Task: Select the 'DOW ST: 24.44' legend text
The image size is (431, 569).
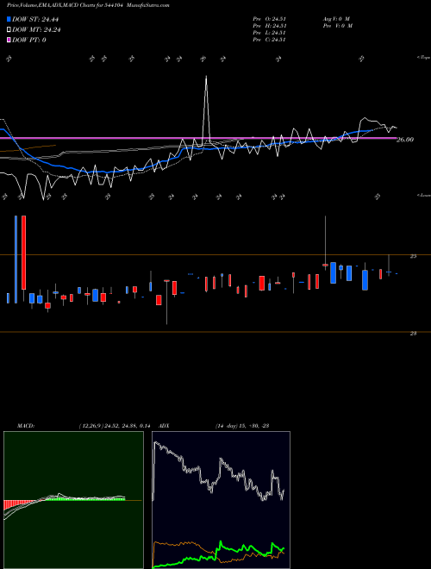Action: (35, 19)
